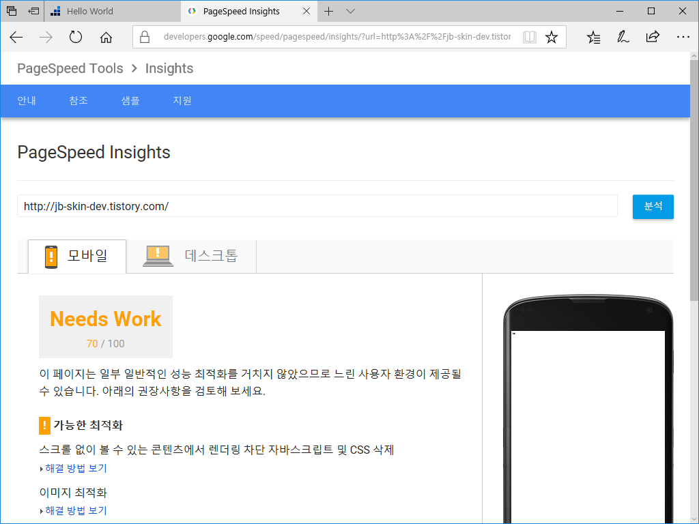Click the set tabs aside icon
The height and width of the screenshot is (524, 699).
[x=33, y=11]
